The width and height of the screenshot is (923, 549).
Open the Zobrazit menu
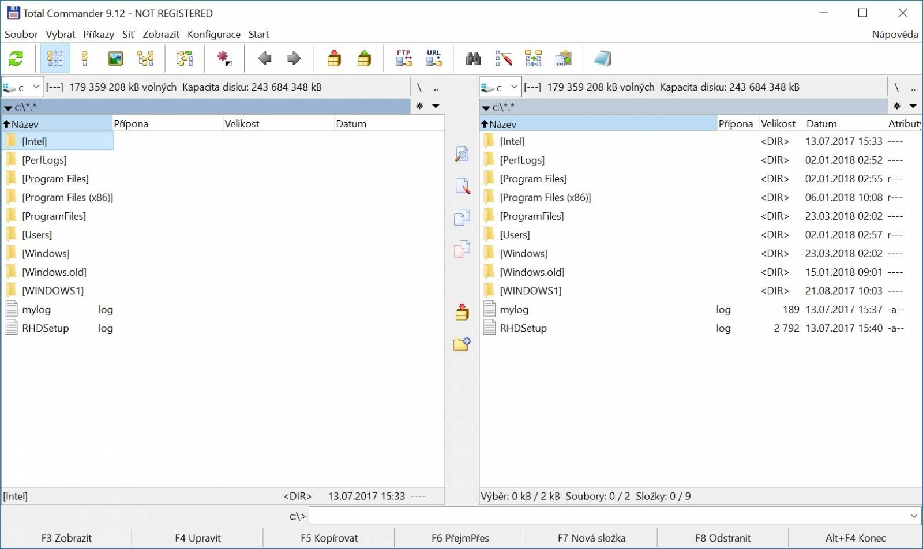pyautogui.click(x=161, y=34)
